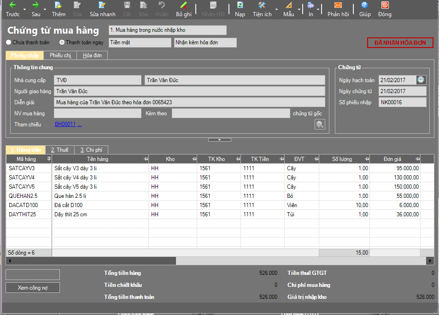Open the Phản hồi feedback envelope icon

tap(338, 6)
